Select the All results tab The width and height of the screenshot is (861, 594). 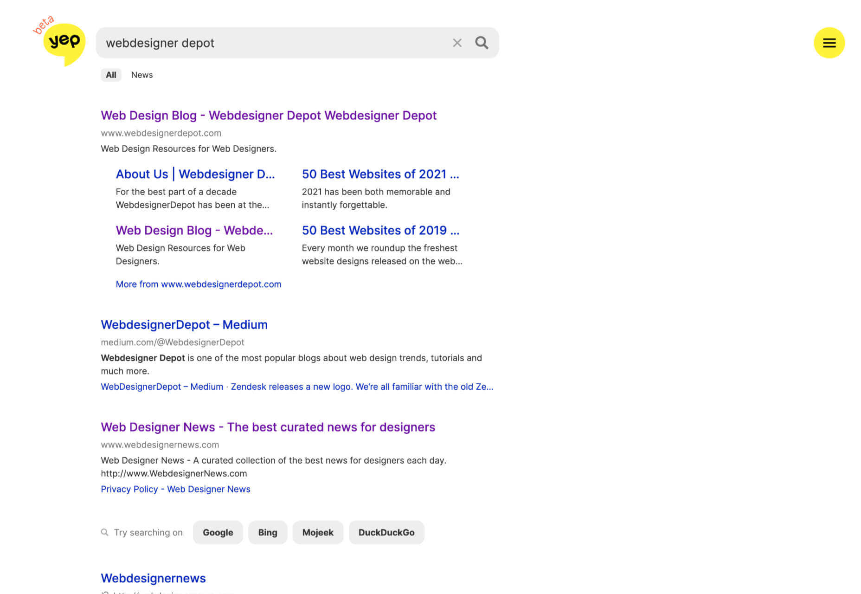111,75
